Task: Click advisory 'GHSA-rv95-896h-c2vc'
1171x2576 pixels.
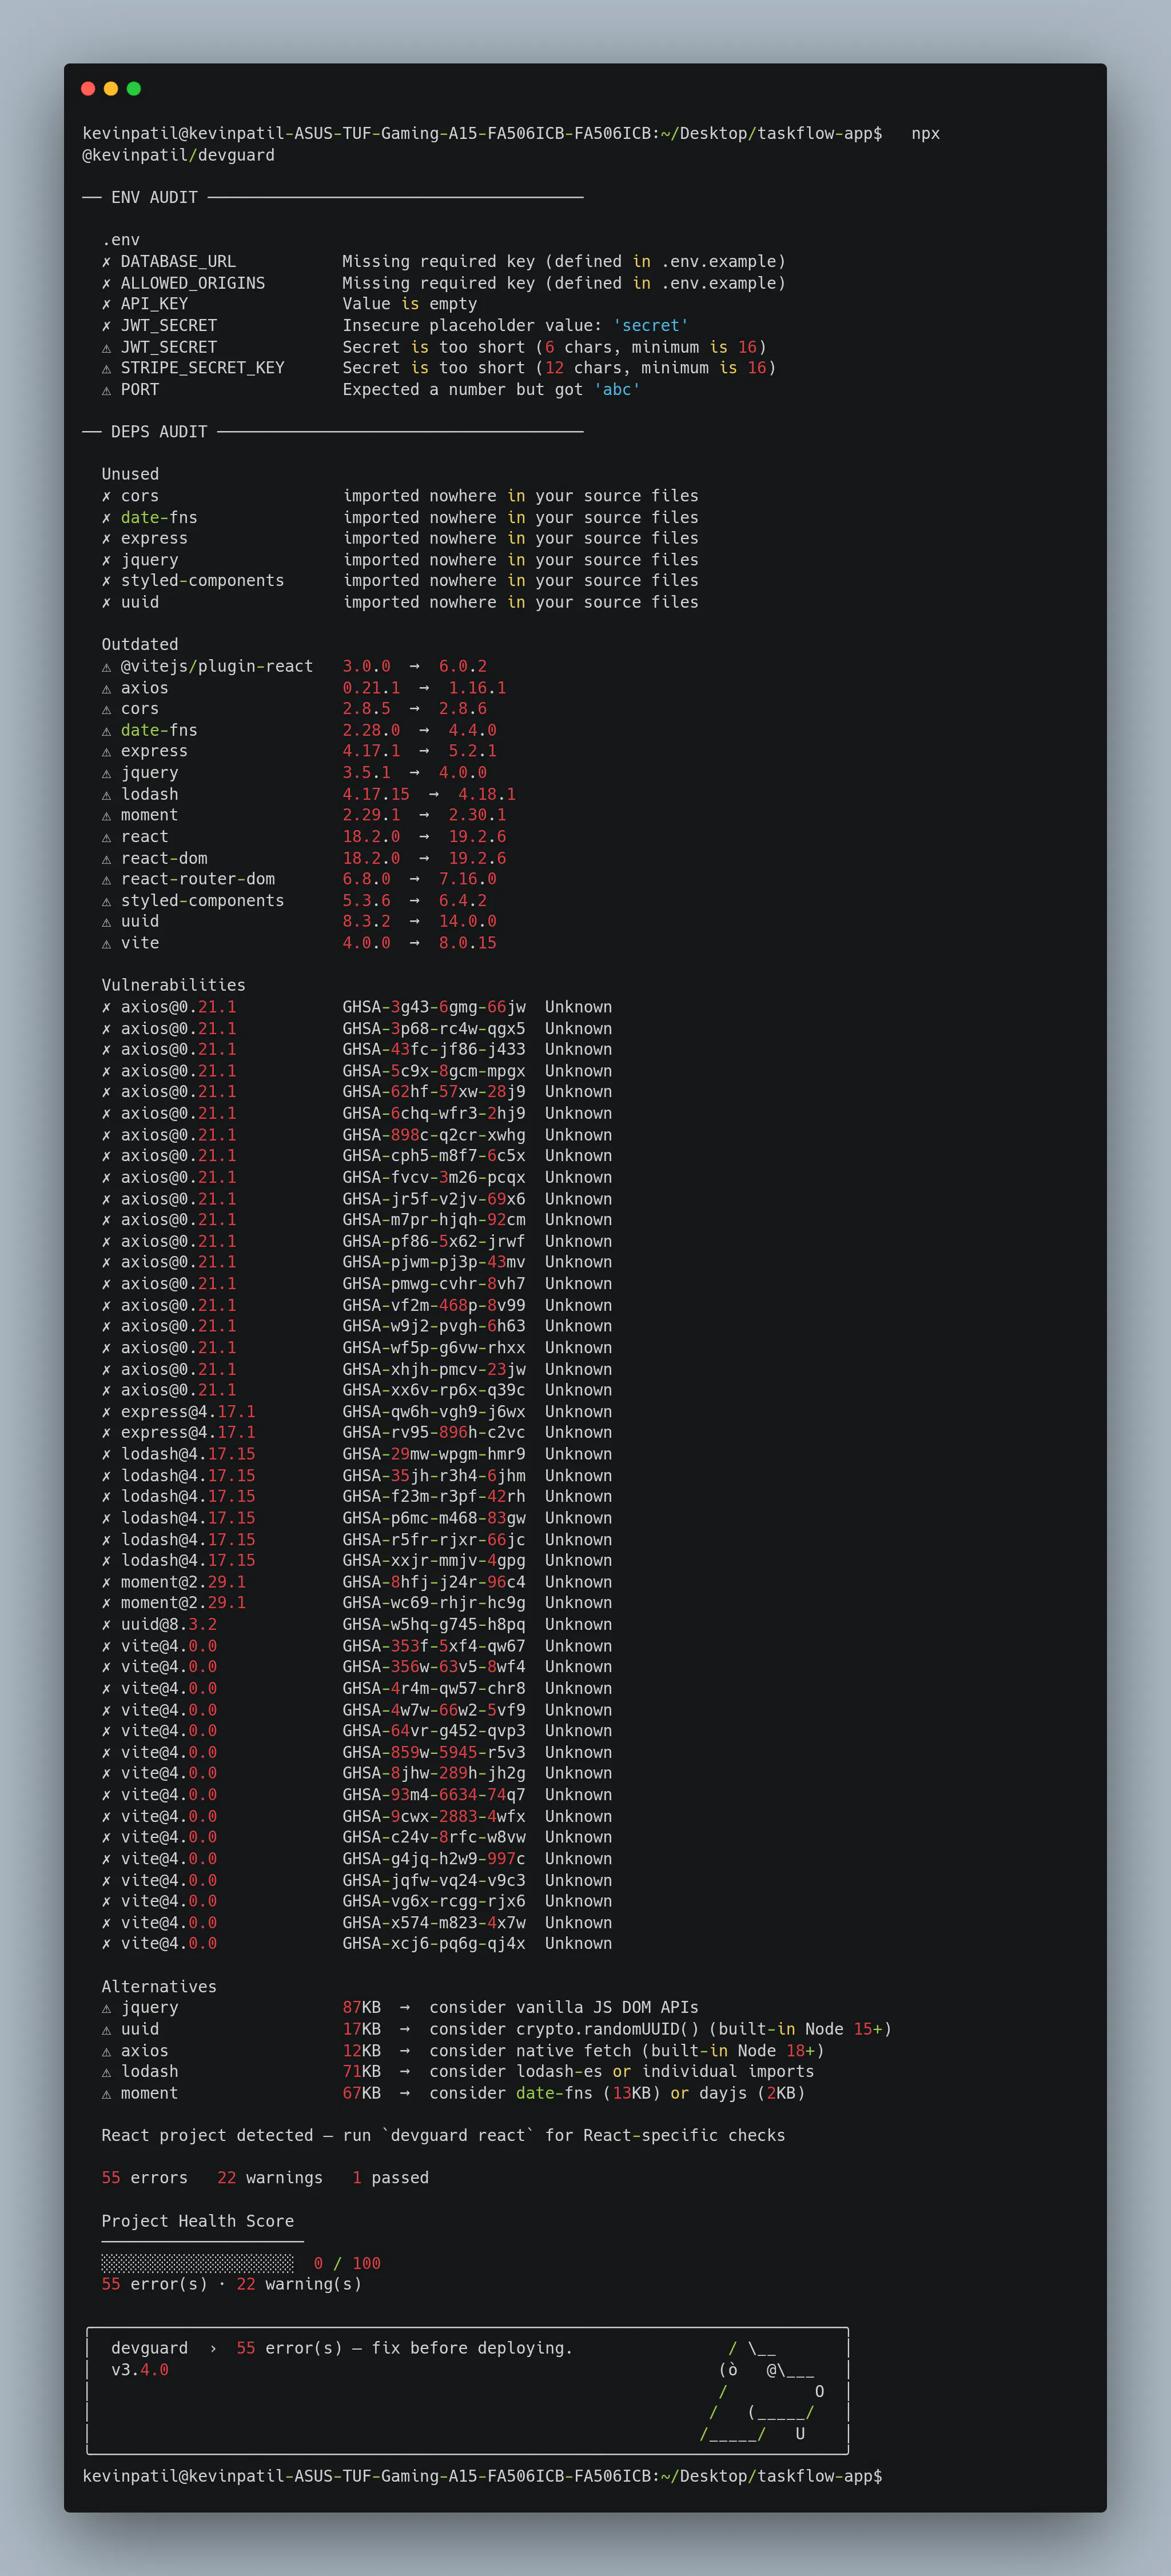Action: 434,1432
